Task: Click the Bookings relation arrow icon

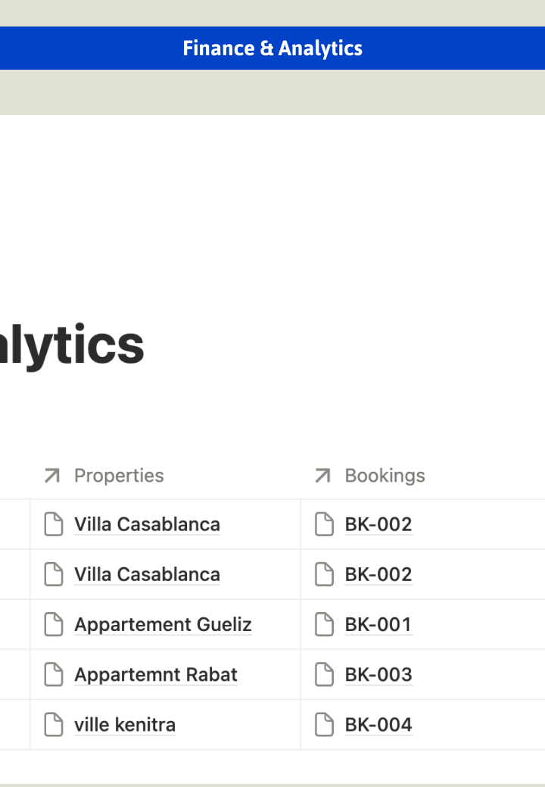Action: point(323,476)
